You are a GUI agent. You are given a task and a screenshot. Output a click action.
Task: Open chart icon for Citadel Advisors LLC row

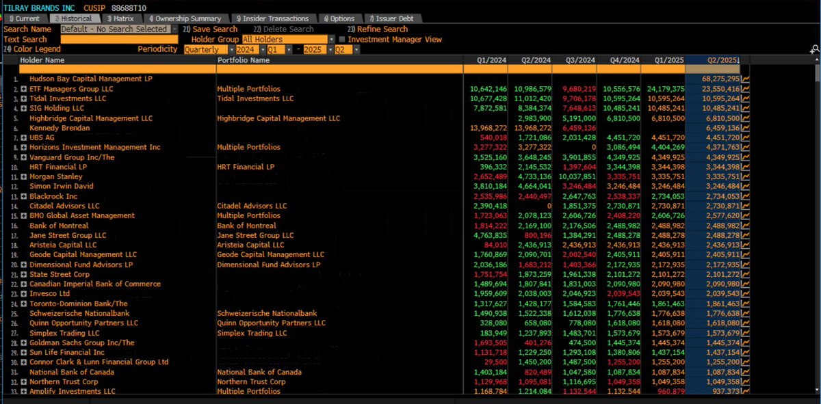tap(746, 206)
